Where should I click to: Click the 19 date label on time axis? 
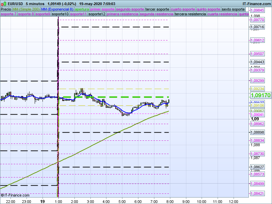coord(42,201)
